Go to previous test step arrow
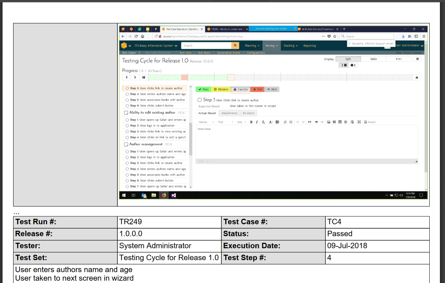445x283 pixels. pos(127,77)
